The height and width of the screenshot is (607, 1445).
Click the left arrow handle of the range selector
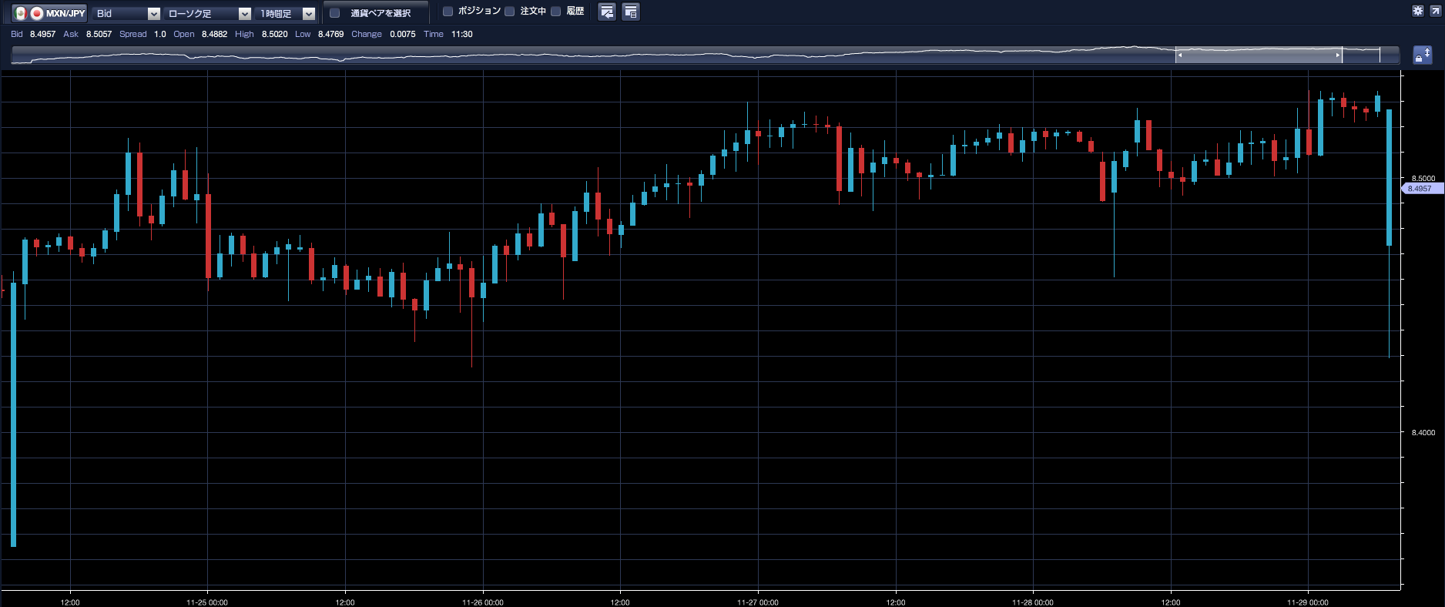coord(1180,55)
